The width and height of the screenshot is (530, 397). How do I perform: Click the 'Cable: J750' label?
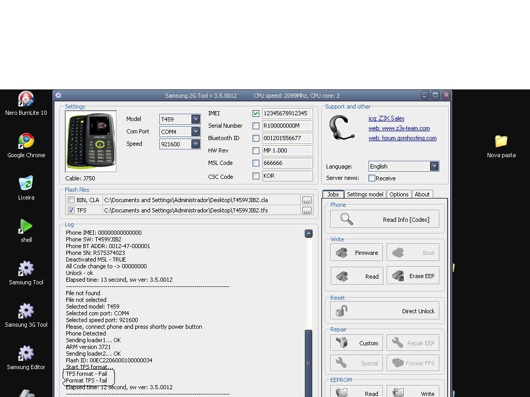pyautogui.click(x=80, y=178)
